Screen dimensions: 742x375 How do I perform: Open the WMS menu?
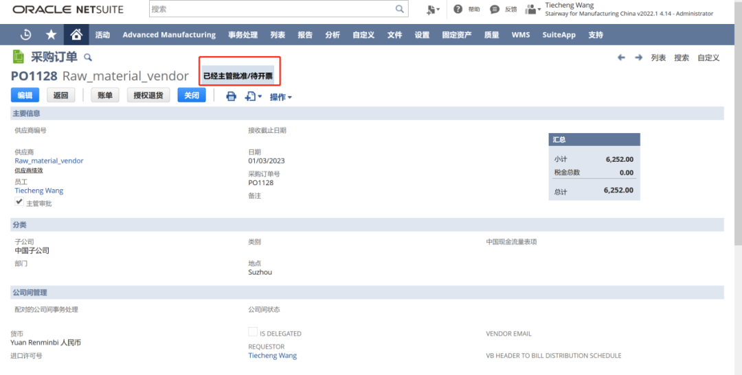click(x=521, y=34)
